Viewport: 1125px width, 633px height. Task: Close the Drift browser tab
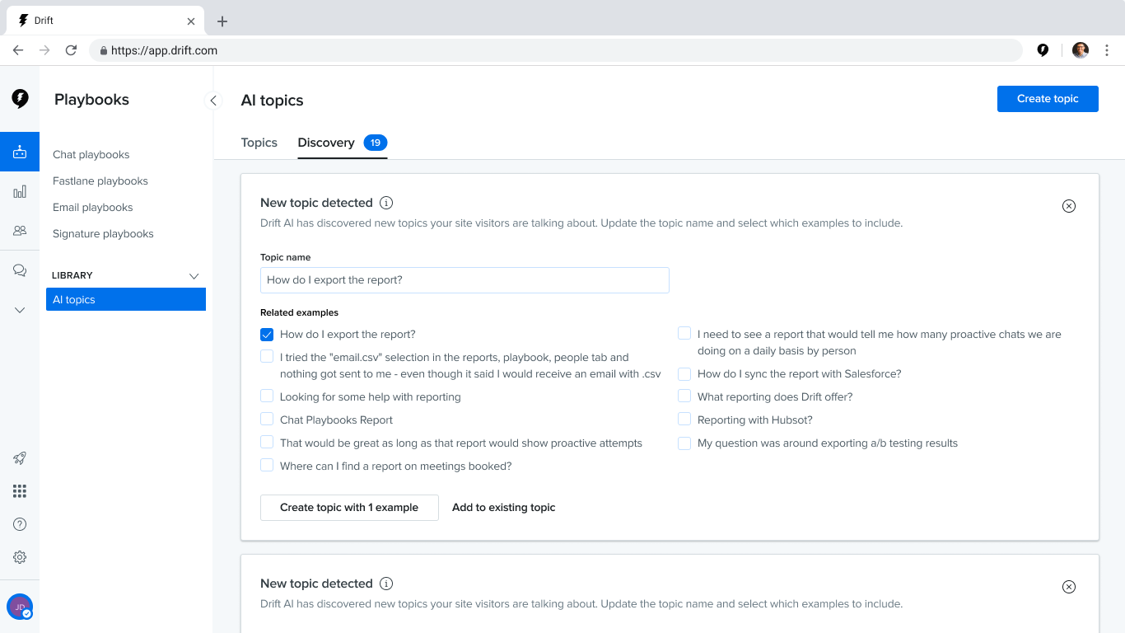click(x=191, y=21)
